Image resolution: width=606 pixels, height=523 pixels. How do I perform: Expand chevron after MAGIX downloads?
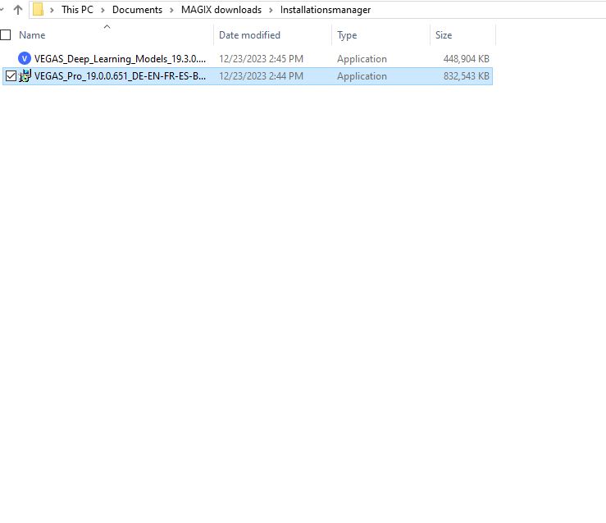[x=271, y=10]
